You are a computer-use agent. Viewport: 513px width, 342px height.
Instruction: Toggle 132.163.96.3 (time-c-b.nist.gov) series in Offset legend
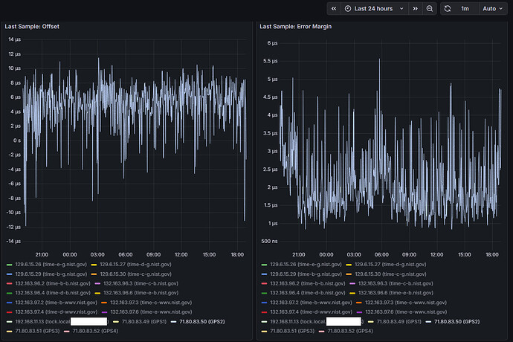137,283
